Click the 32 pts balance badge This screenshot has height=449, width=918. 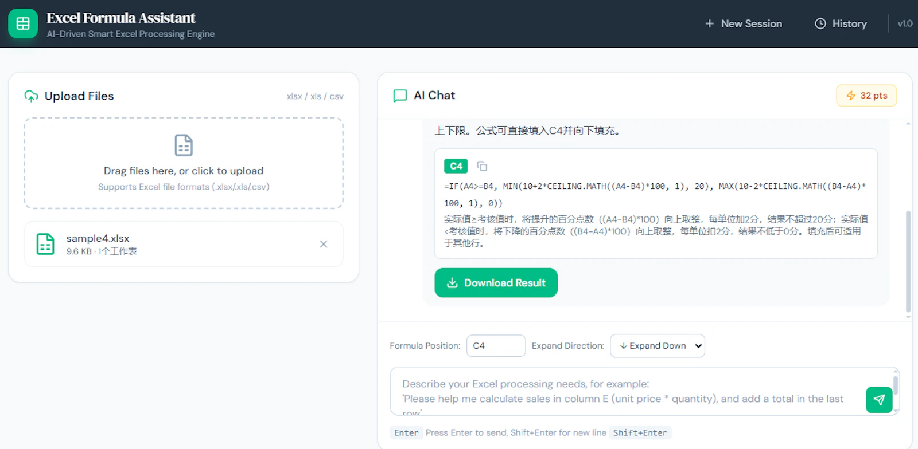[866, 96]
